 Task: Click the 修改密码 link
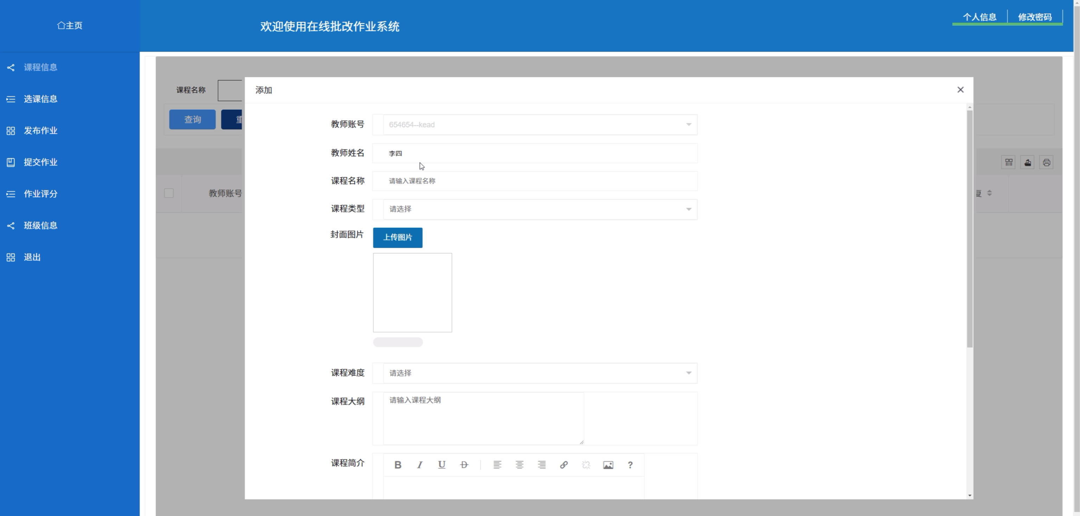tap(1035, 17)
